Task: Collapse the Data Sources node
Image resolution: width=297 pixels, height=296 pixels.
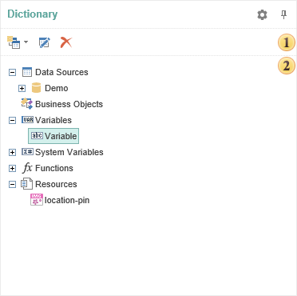Action: 13,72
